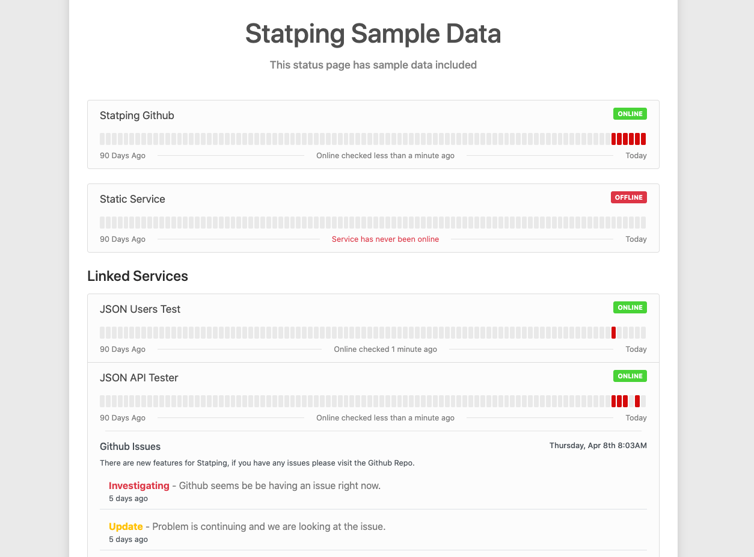Click the Service has never been online message

[x=385, y=239]
